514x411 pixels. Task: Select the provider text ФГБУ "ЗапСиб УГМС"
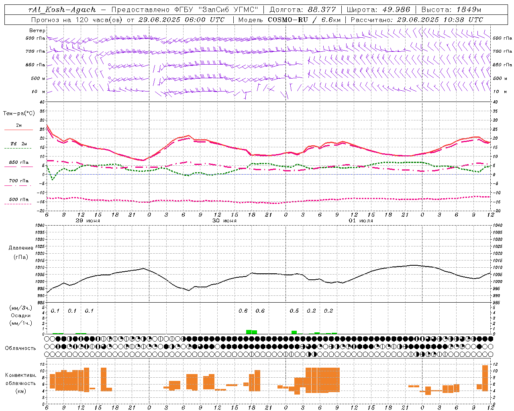[217, 10]
